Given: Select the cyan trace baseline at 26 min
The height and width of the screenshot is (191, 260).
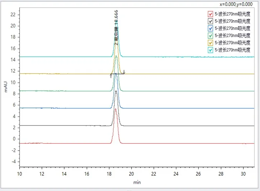Looking at the screenshot, I should (199, 57).
